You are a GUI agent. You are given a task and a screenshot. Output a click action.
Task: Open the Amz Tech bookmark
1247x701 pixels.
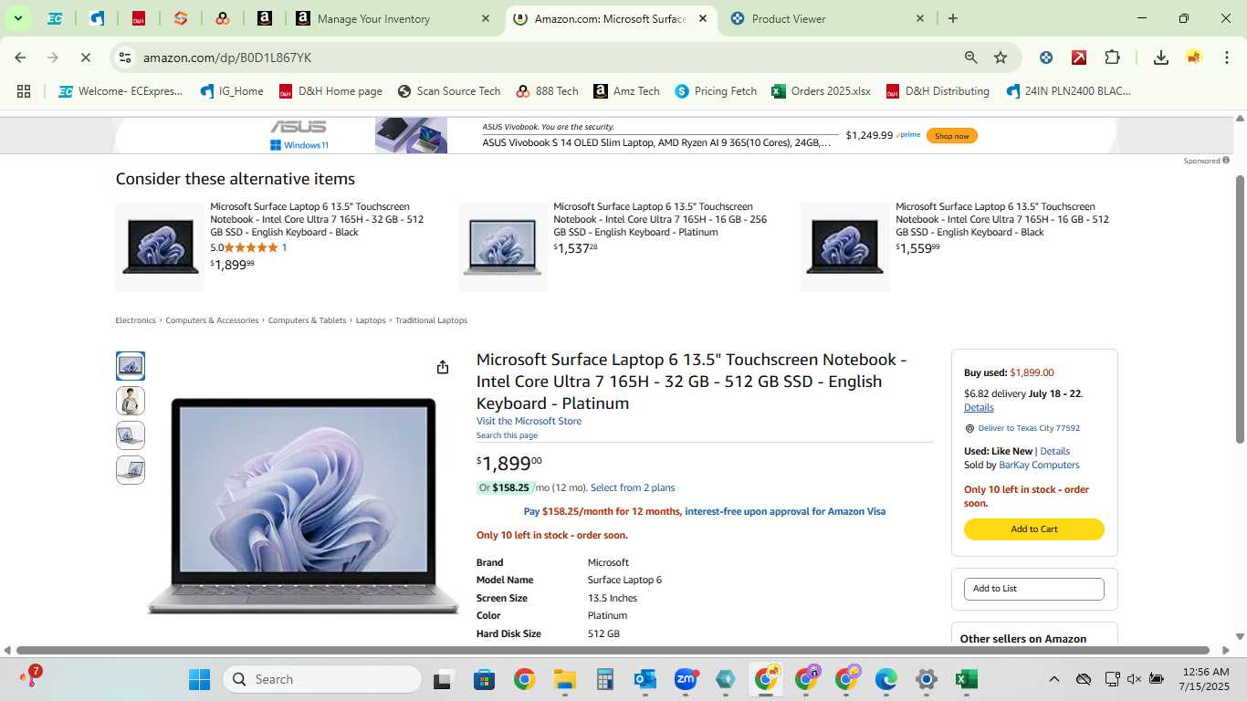pyautogui.click(x=626, y=91)
